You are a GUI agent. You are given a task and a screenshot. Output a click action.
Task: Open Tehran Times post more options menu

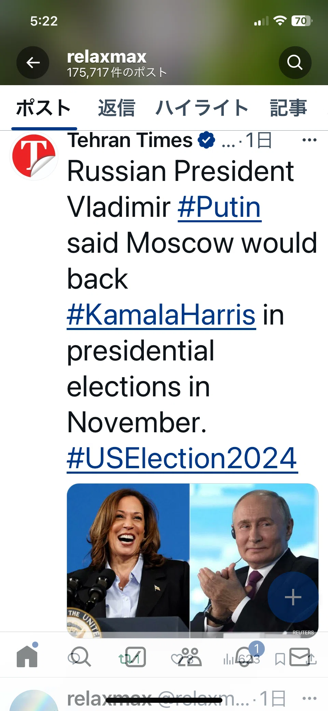coord(310,140)
